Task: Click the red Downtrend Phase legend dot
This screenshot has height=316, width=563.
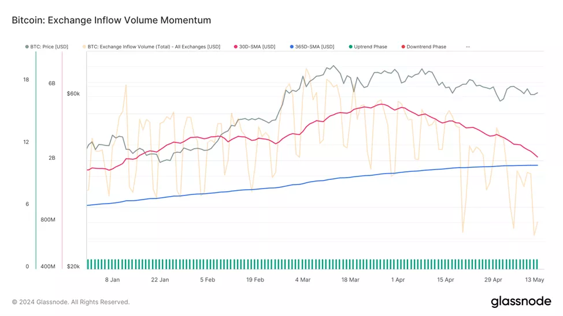Action: [x=403, y=47]
